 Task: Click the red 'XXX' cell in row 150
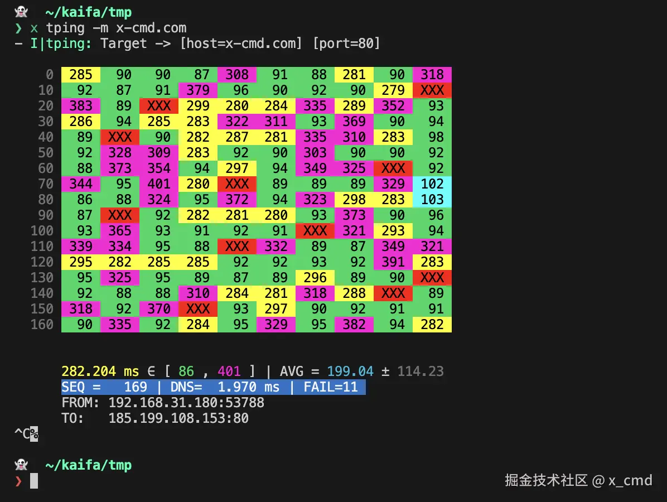coord(198,309)
